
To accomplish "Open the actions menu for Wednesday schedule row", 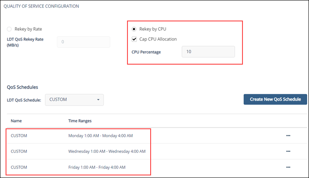I will click(x=288, y=151).
